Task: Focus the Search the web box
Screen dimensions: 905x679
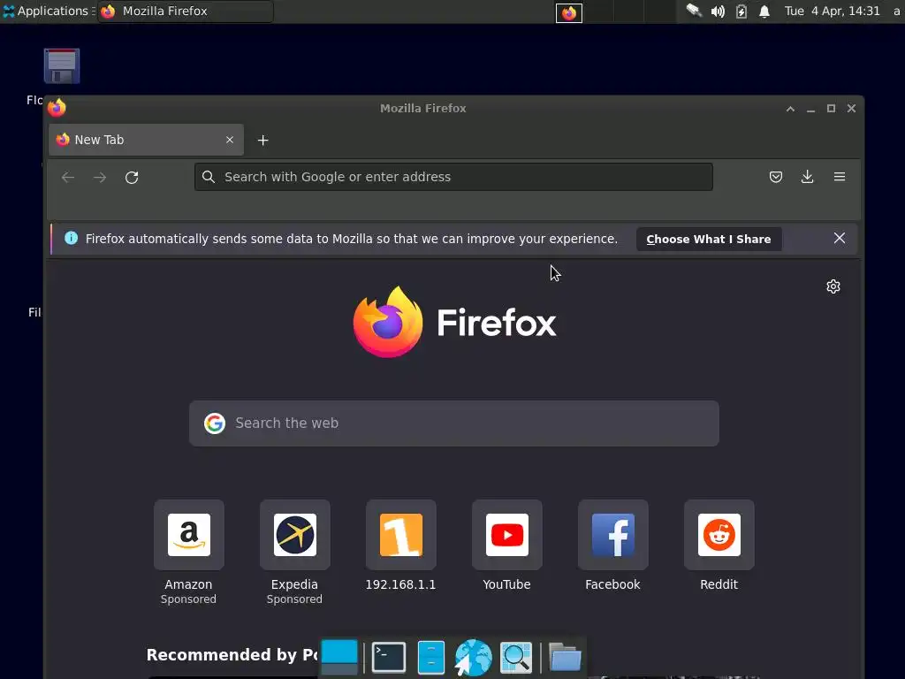Action: click(454, 423)
